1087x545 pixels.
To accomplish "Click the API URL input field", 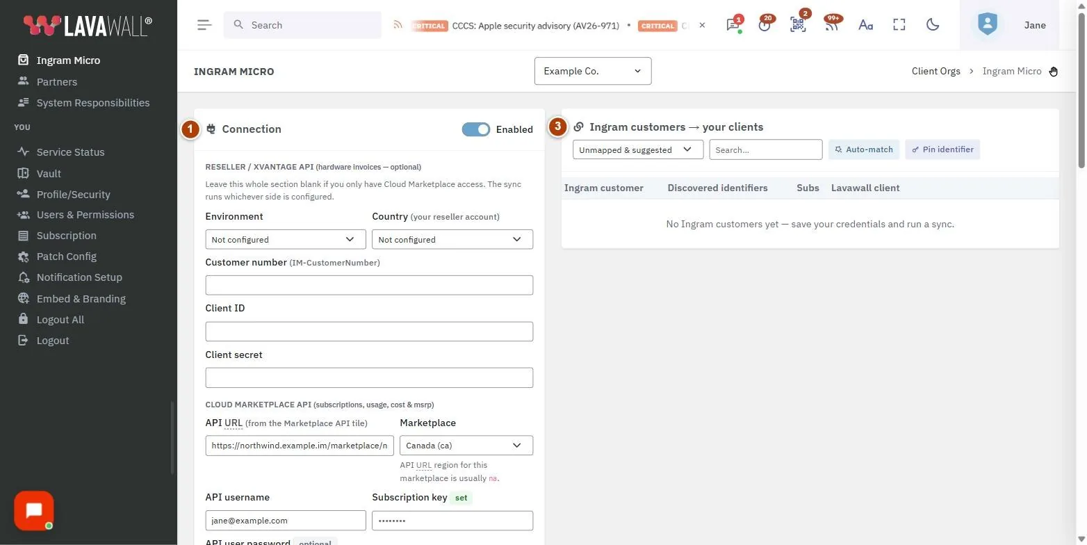I will click(x=300, y=445).
